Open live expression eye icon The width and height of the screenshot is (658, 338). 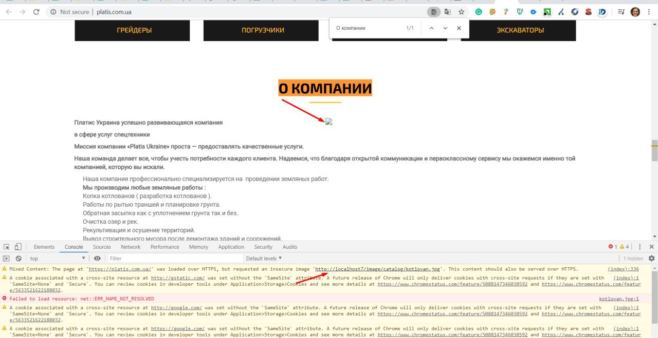97,259
